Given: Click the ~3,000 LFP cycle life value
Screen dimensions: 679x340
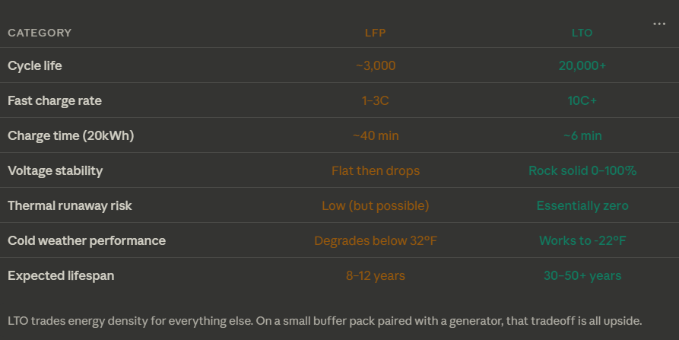Looking at the screenshot, I should (x=376, y=65).
